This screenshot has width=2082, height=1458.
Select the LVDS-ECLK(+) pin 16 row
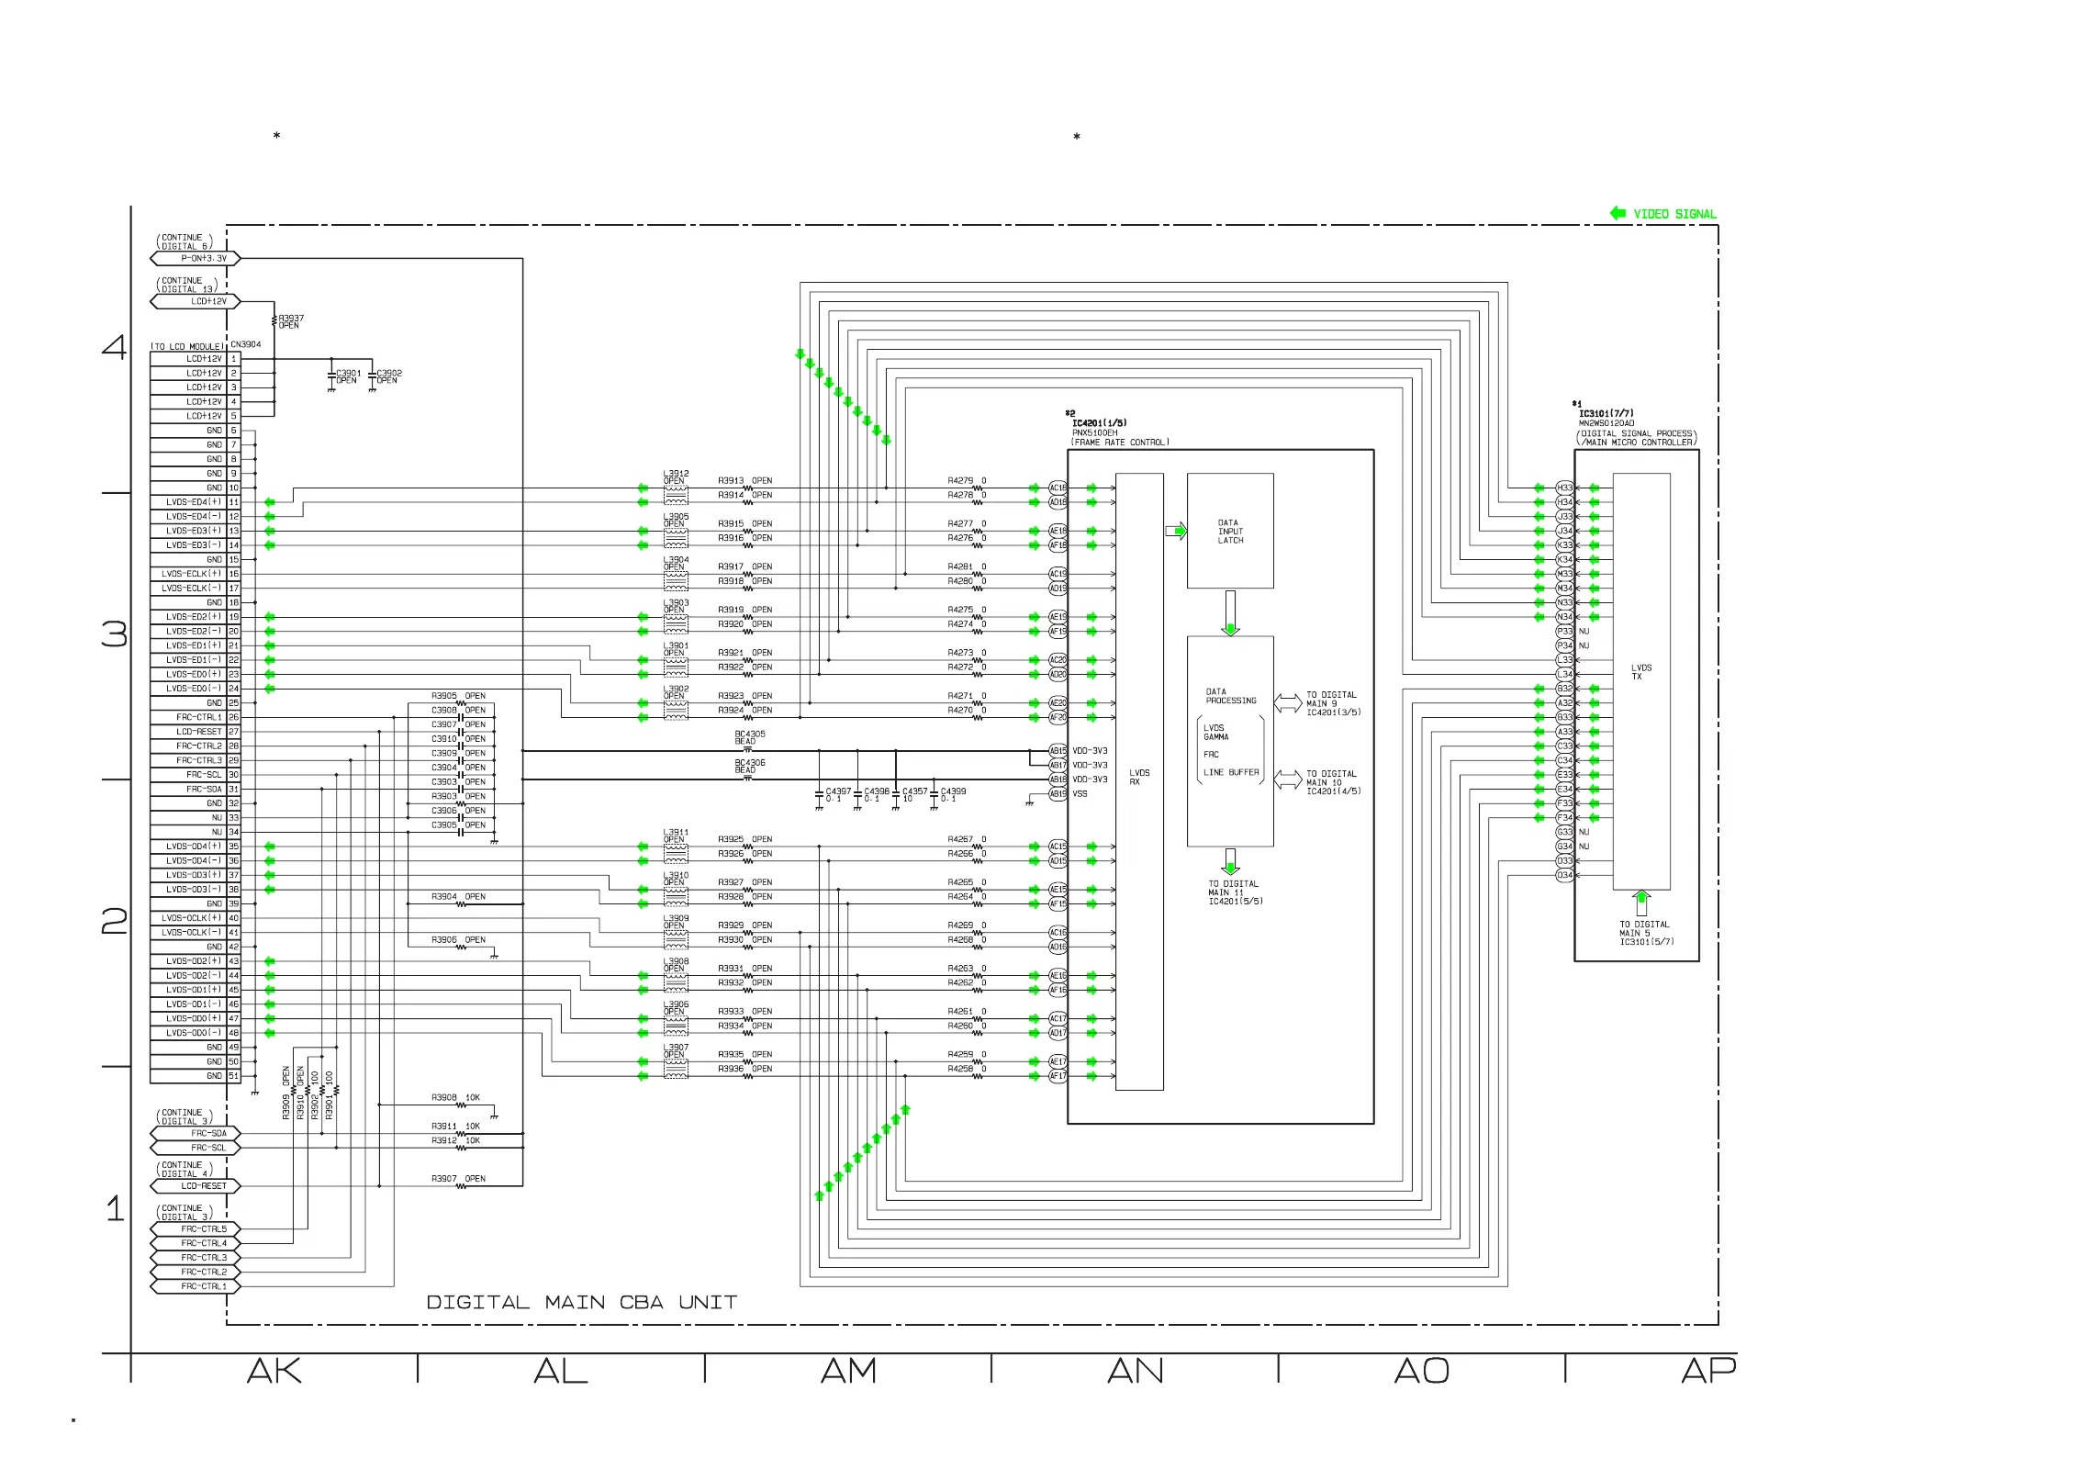pyautogui.click(x=195, y=574)
